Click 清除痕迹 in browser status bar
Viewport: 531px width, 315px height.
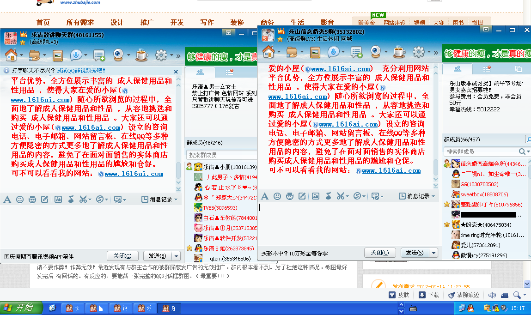[464, 295]
